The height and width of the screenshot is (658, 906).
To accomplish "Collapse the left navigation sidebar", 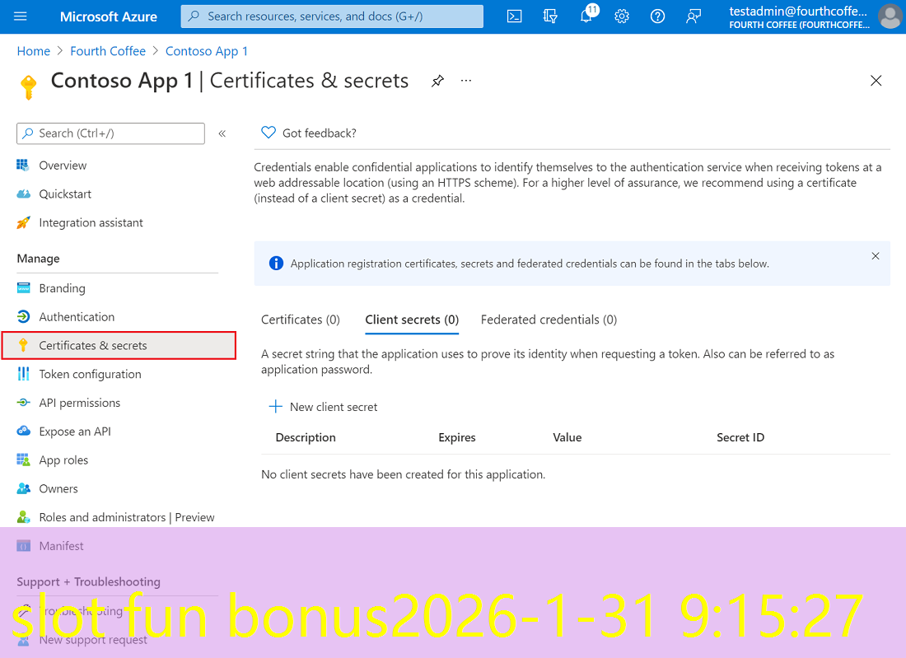I will click(x=222, y=133).
